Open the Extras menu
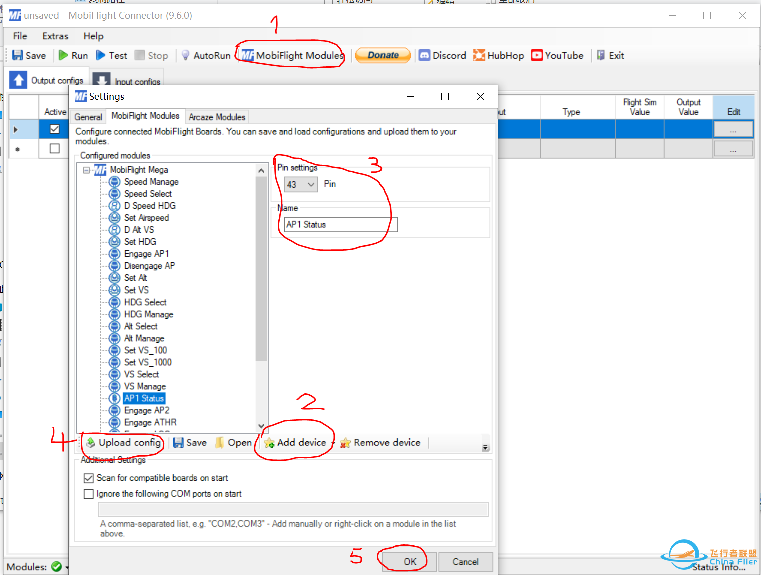 pyautogui.click(x=55, y=36)
